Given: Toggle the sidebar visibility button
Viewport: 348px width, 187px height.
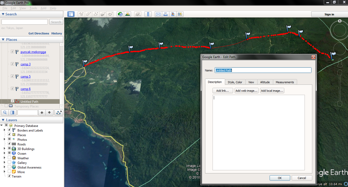Looking at the screenshot, I should tap(71, 14).
